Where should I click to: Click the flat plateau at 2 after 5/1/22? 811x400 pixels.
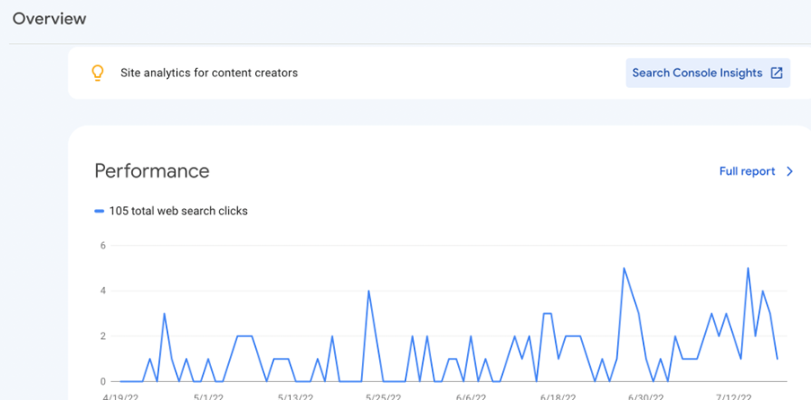pos(243,336)
